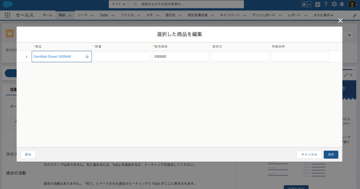The height and width of the screenshot is (189, 360).
Task: Click the 明細説明 description input field
Action: [x=300, y=56]
